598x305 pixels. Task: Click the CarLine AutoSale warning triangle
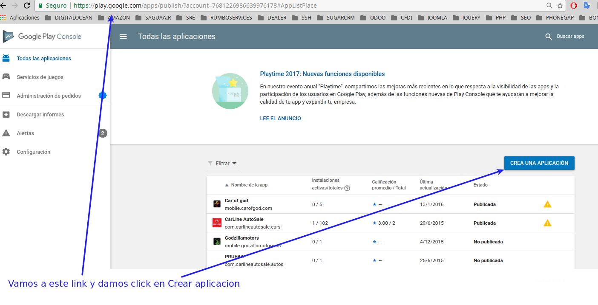tap(547, 223)
